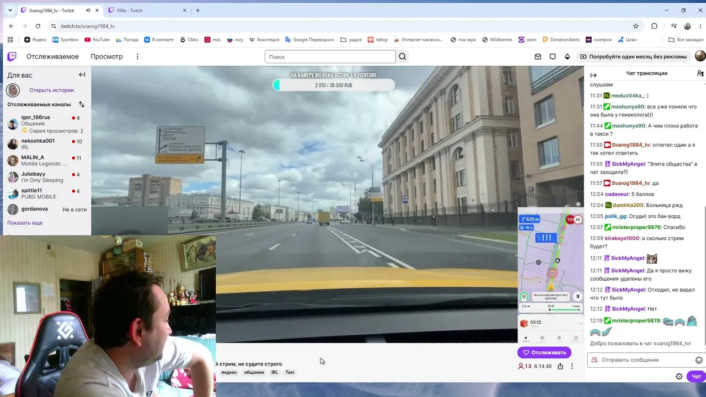Open the Все закладки folder
Viewport: 706px width, 397px height.
pos(686,40)
